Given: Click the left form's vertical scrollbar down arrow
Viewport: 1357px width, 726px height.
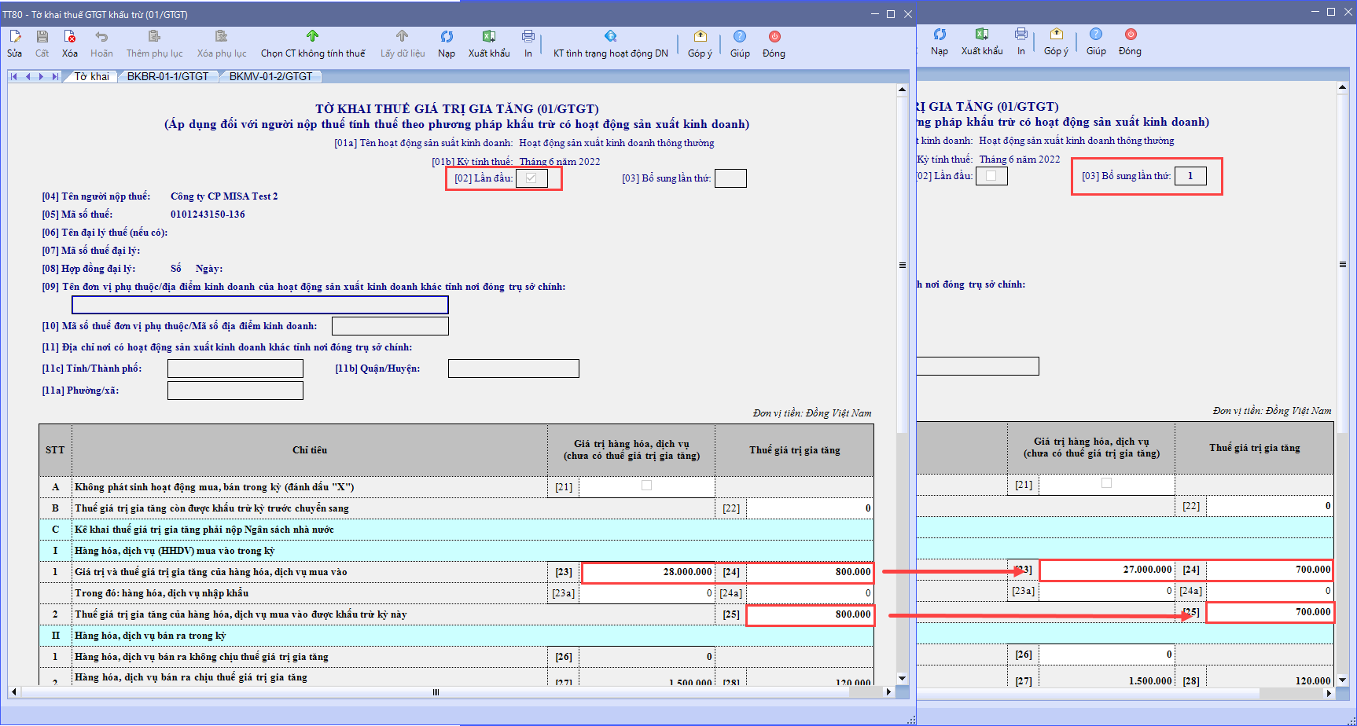Looking at the screenshot, I should [x=902, y=678].
